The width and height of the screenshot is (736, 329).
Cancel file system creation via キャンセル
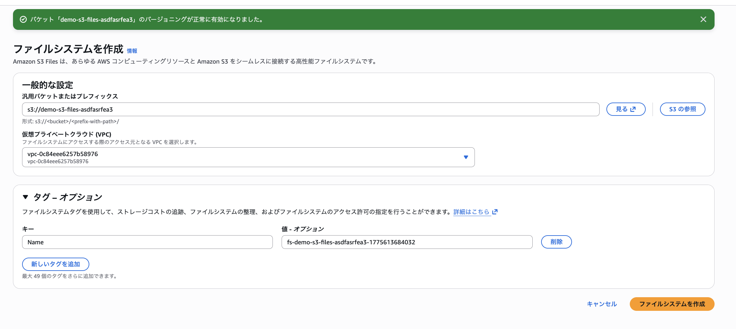[x=602, y=304]
